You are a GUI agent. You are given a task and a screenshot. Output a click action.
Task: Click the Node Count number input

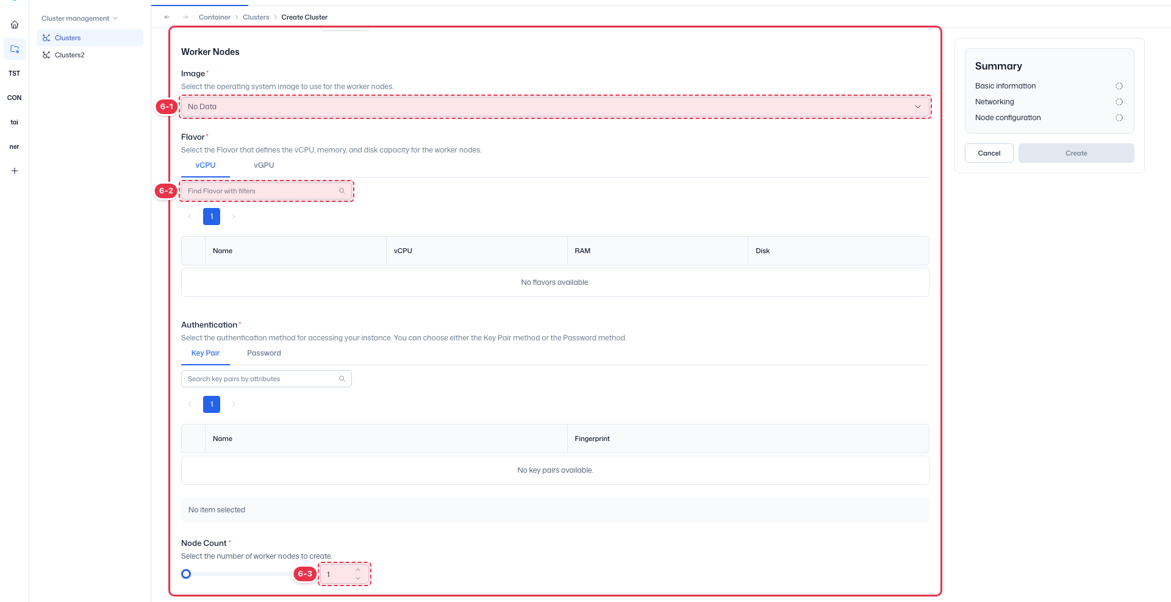345,574
